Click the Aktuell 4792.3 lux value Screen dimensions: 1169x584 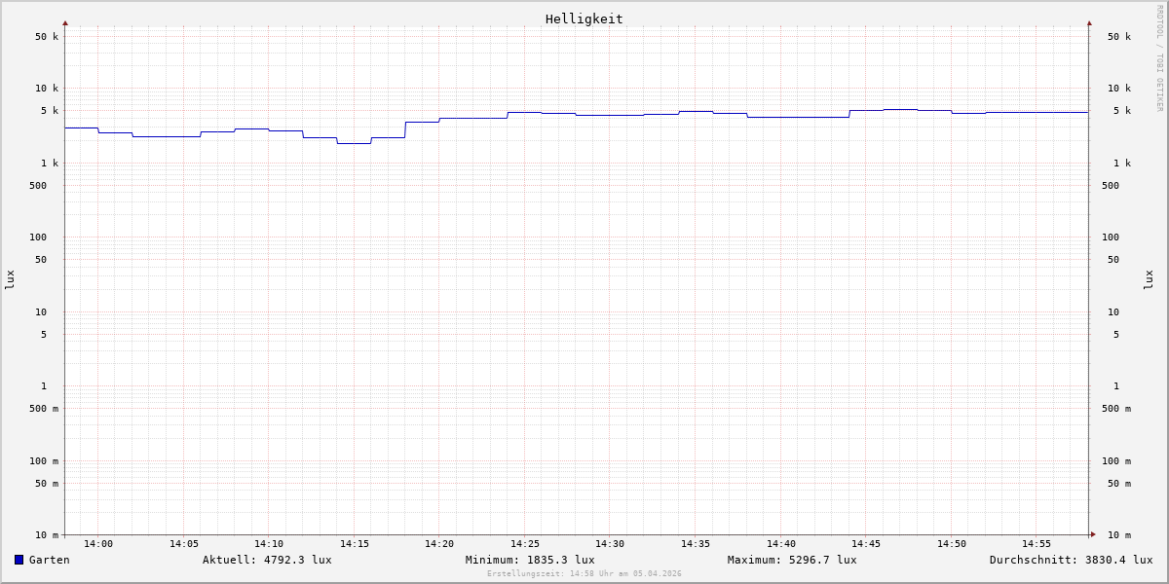(x=267, y=560)
